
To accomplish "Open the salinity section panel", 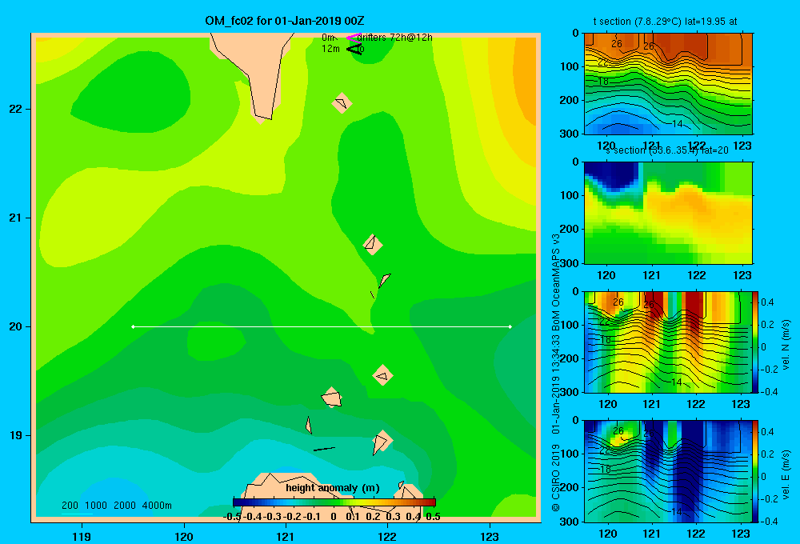I will click(x=668, y=213).
